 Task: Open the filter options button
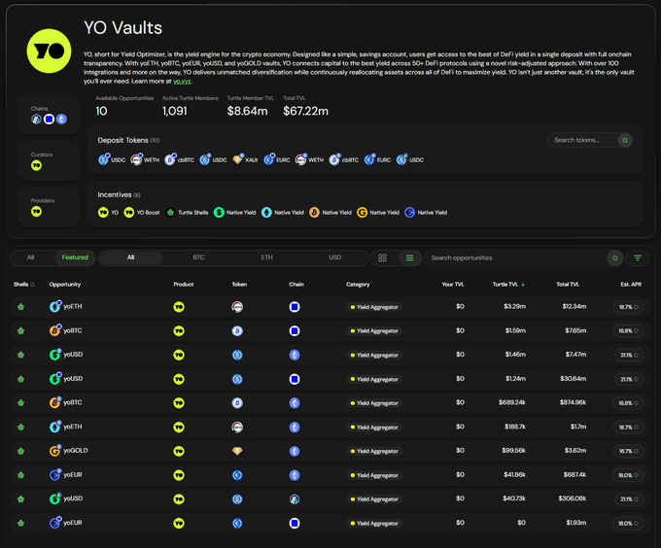638,257
